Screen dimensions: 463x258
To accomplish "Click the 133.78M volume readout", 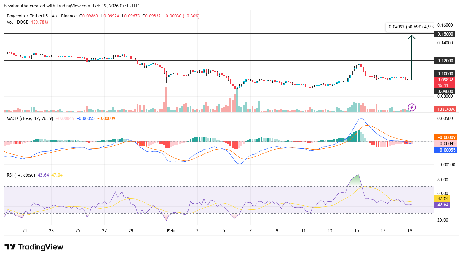I will click(x=446, y=109).
